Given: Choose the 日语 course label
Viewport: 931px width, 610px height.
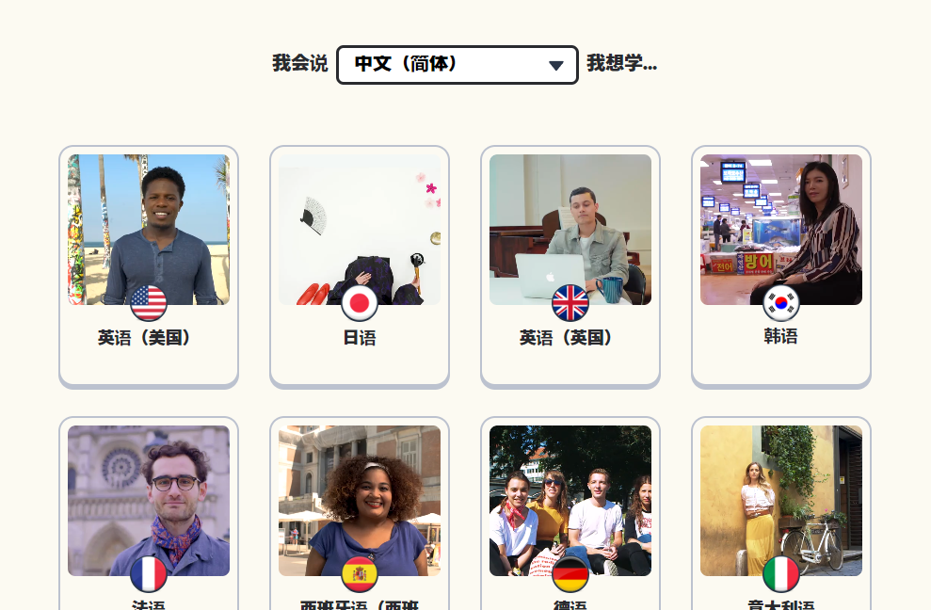Looking at the screenshot, I should point(360,337).
